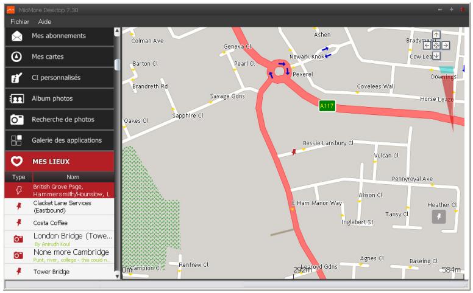Click the pin icon of British Grove Psge row

pos(19,190)
